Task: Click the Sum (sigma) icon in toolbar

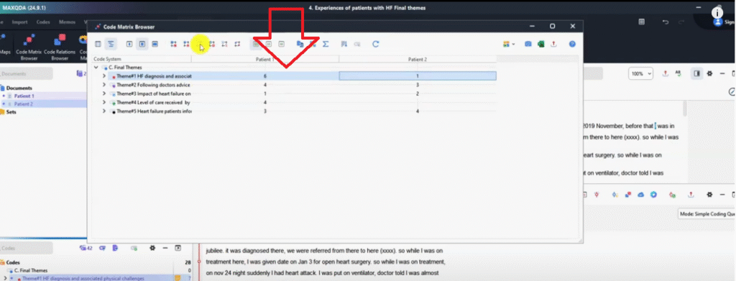Action: (x=326, y=44)
